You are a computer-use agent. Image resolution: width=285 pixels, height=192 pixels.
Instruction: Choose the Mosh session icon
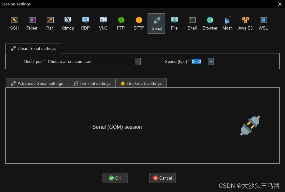tap(228, 24)
